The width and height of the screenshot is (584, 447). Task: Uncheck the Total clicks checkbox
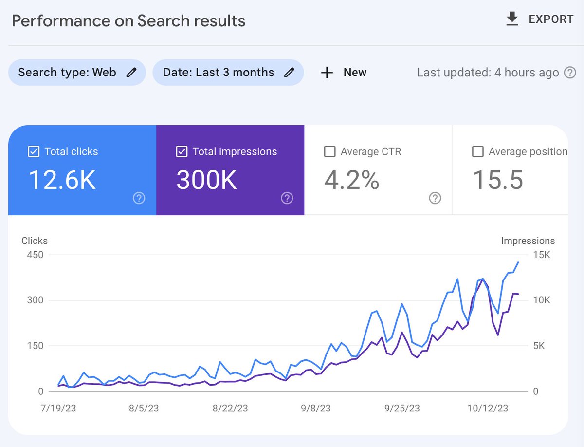[x=34, y=151]
